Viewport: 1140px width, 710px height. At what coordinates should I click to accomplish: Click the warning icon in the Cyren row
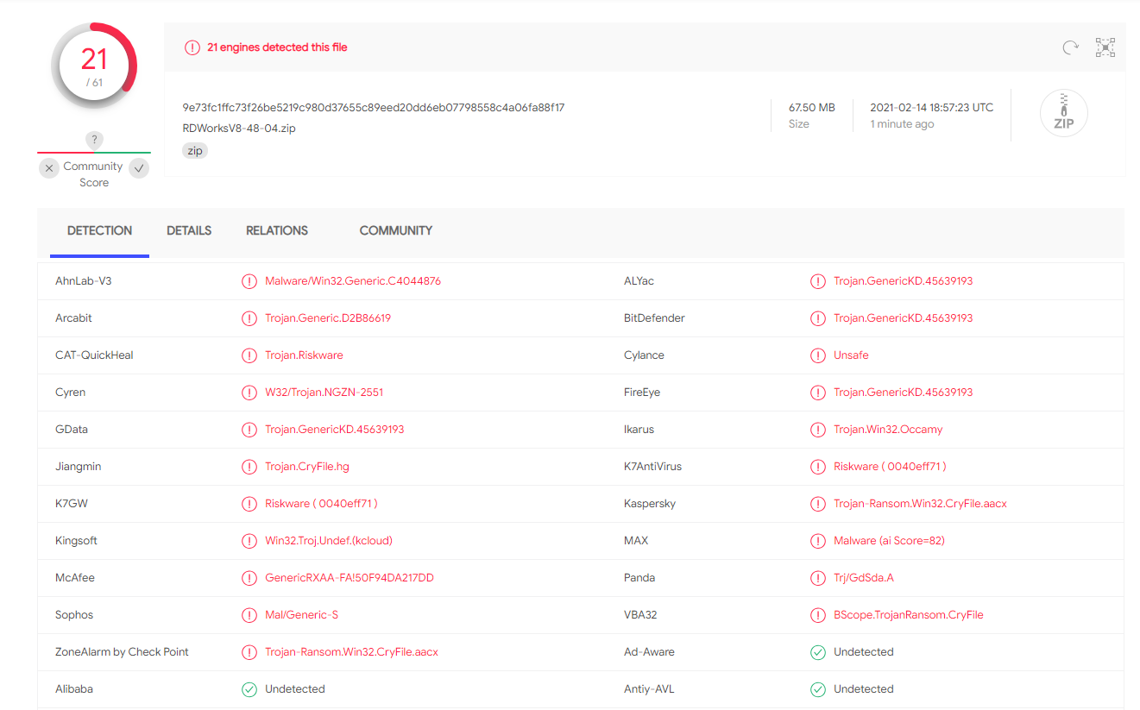tap(249, 393)
